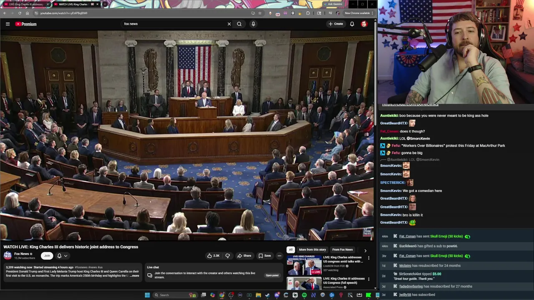
Task: Share the King Charles video
Action: click(x=244, y=256)
